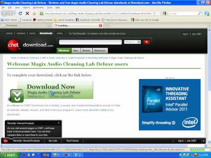Open a new tab with the plus button
211x158 pixels.
point(107,25)
